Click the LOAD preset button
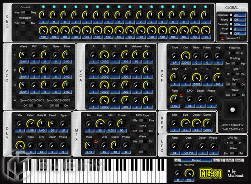The image size is (251, 184). point(230,160)
